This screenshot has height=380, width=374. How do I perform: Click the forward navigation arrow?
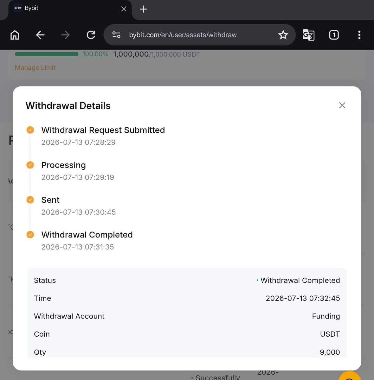pos(65,35)
